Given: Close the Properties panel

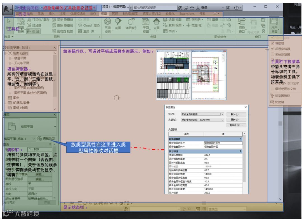Looking at the screenshot, I should 55,115.
